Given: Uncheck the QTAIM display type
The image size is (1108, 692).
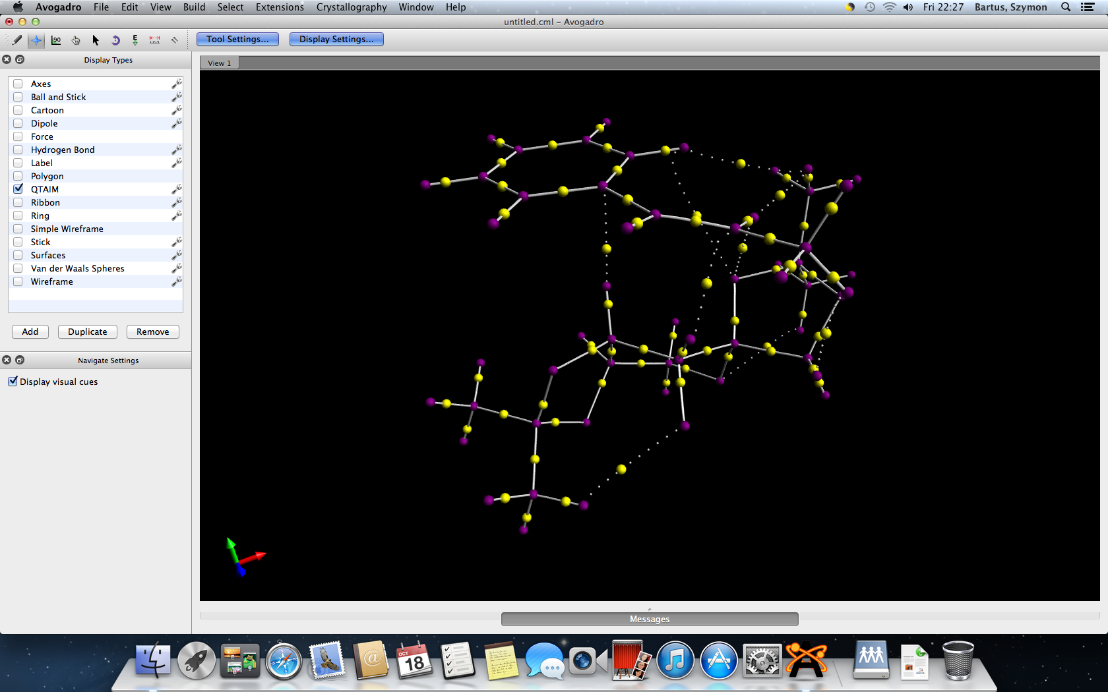Looking at the screenshot, I should 18,189.
